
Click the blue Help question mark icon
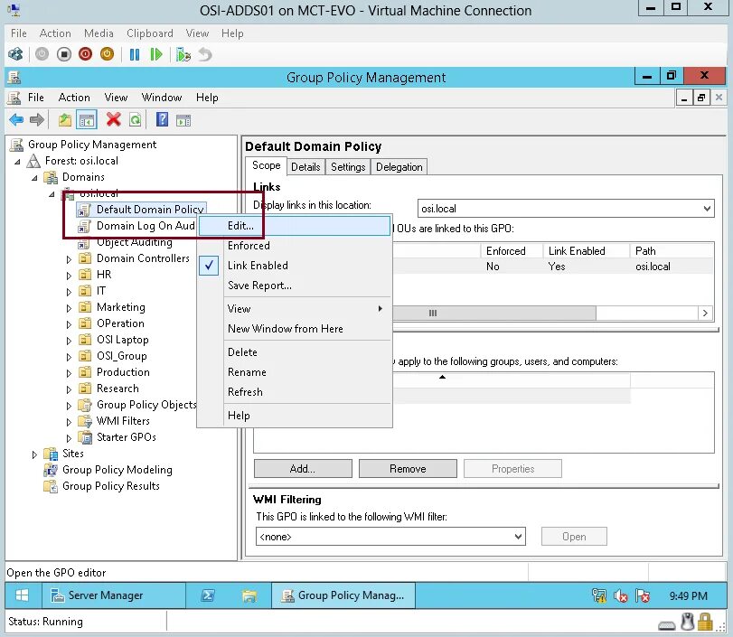click(162, 119)
